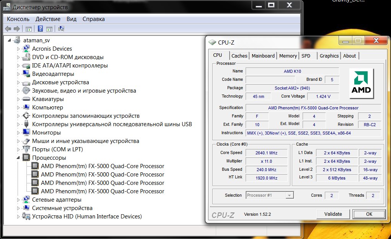Image resolution: width=391 pixels, height=239 pixels.
Task: Expand the Acronis Devices node
Action: coord(18,49)
